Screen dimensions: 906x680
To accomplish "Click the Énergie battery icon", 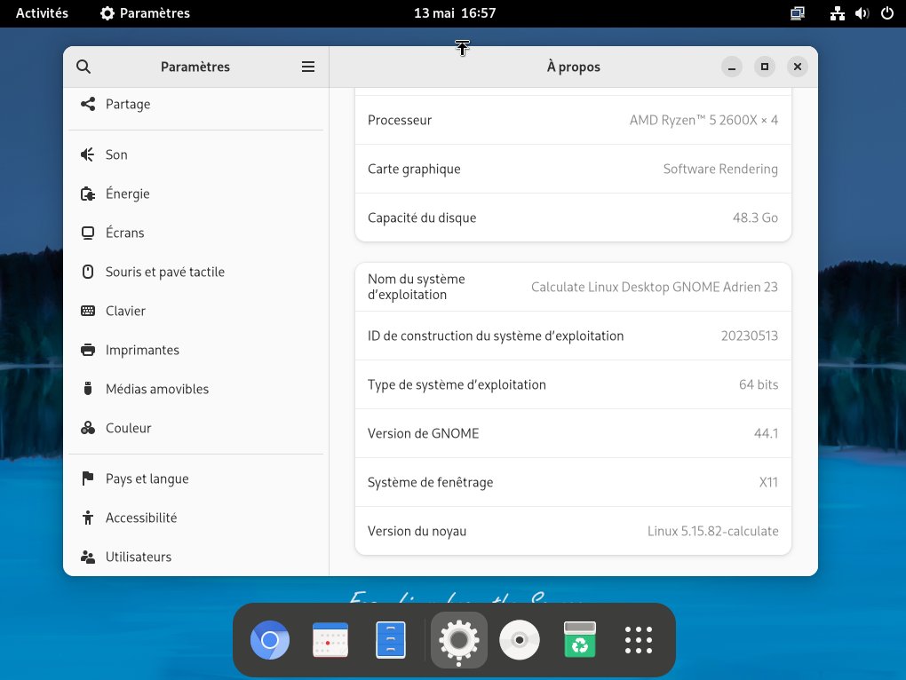I will click(x=88, y=194).
